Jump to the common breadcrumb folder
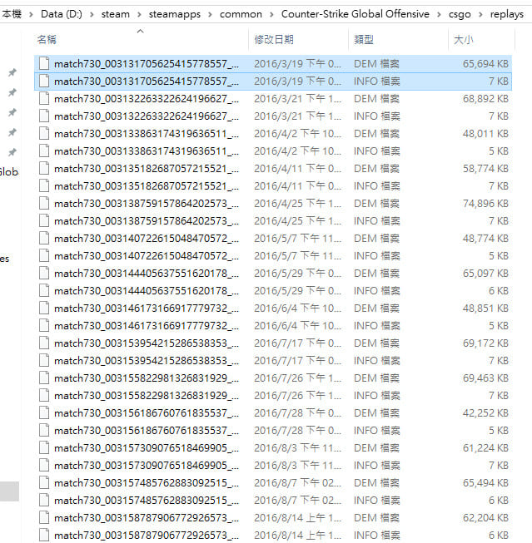 (x=241, y=14)
